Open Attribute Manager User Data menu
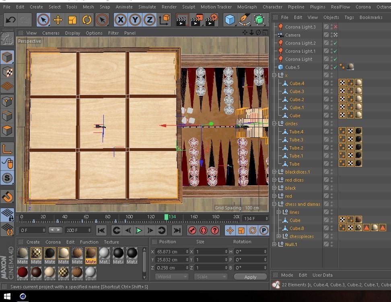This screenshot has width=391, height=302. pyautogui.click(x=323, y=275)
